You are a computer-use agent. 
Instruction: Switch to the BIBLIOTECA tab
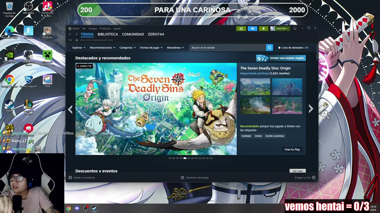(108, 34)
